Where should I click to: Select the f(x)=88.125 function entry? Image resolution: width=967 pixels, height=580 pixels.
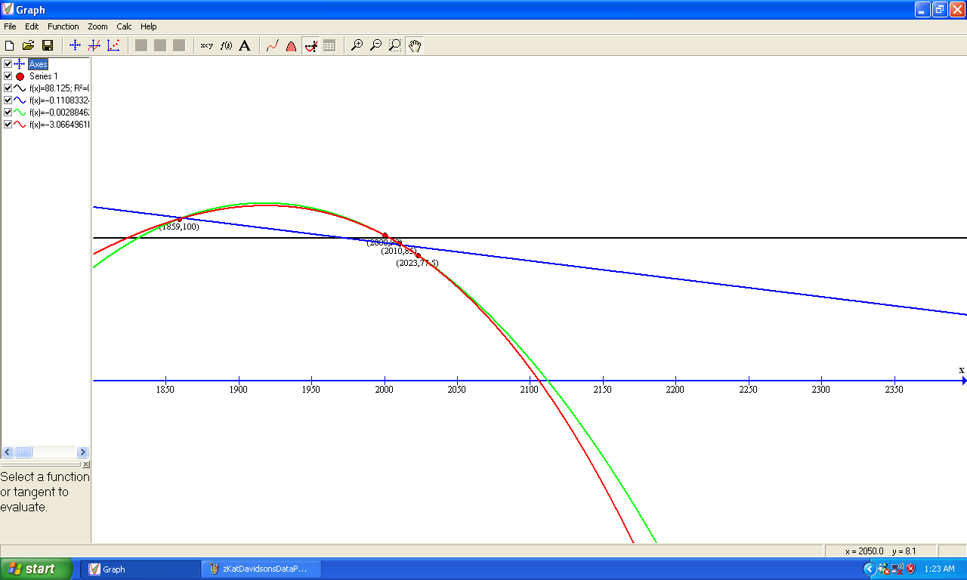pyautogui.click(x=60, y=88)
